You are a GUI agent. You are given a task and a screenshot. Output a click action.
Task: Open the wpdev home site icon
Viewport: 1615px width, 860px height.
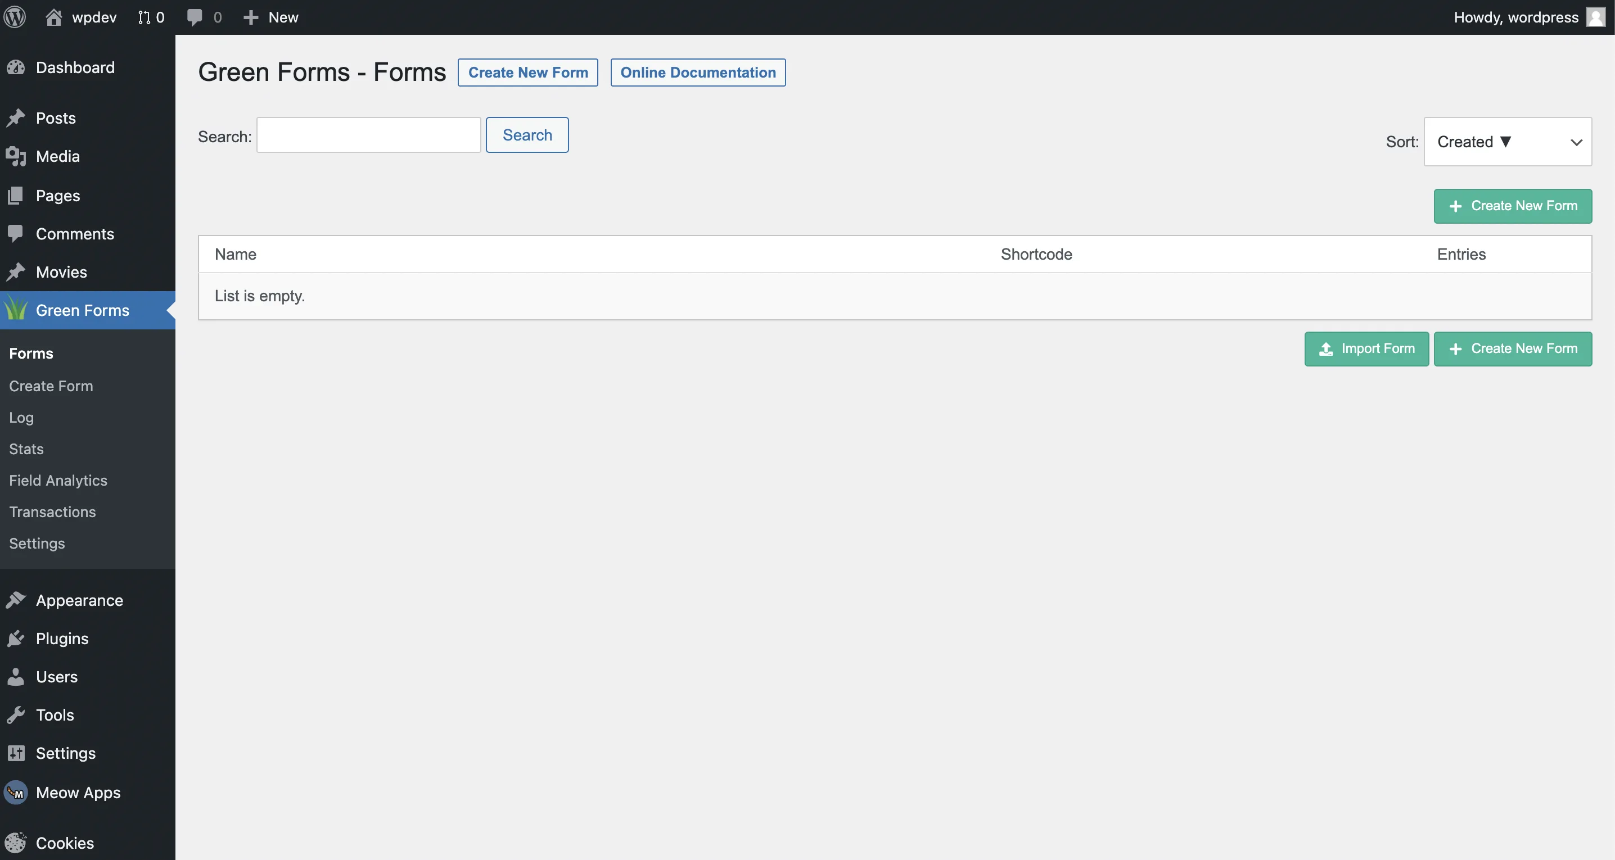click(54, 17)
